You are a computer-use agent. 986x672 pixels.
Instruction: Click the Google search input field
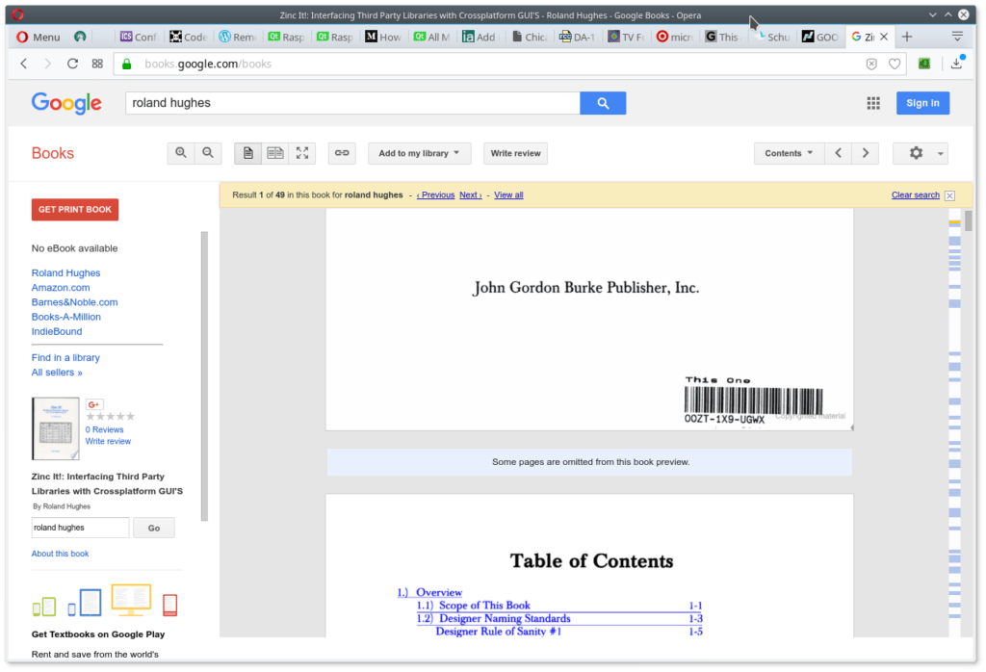click(x=352, y=103)
